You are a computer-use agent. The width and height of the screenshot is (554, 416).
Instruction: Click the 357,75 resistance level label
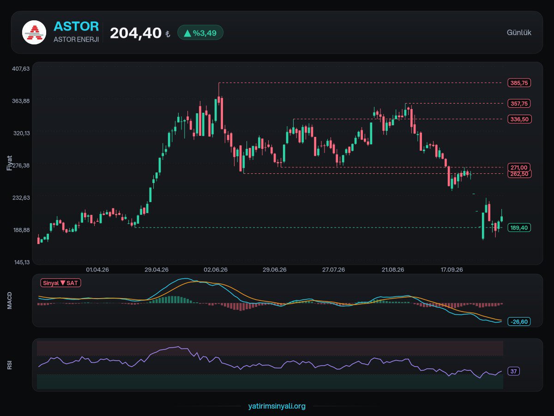tap(519, 103)
